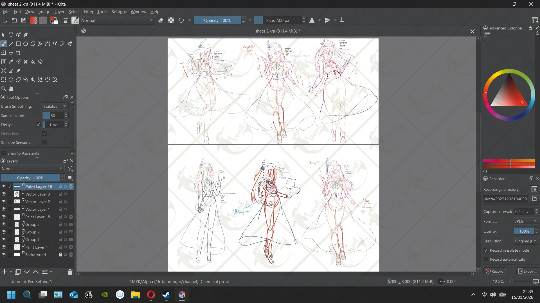Screen dimensions: 540x303
Task: Click the layer Opacity slider
Action: pos(30,178)
